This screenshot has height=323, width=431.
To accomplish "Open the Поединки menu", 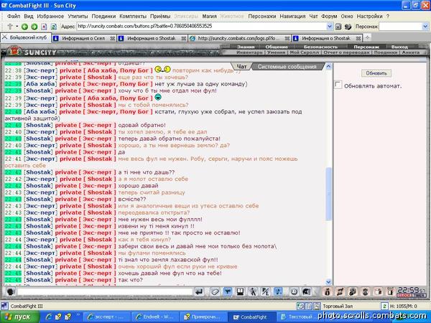I will (x=103, y=17).
